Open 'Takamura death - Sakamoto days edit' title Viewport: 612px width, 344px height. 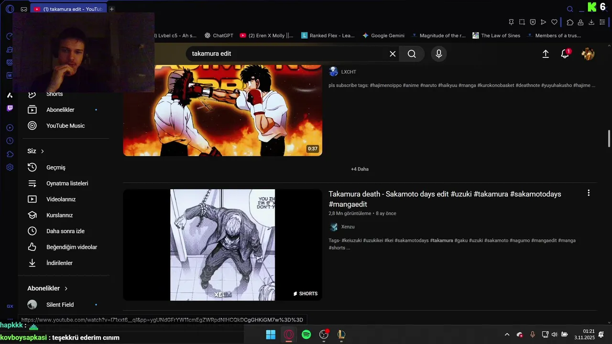445,199
